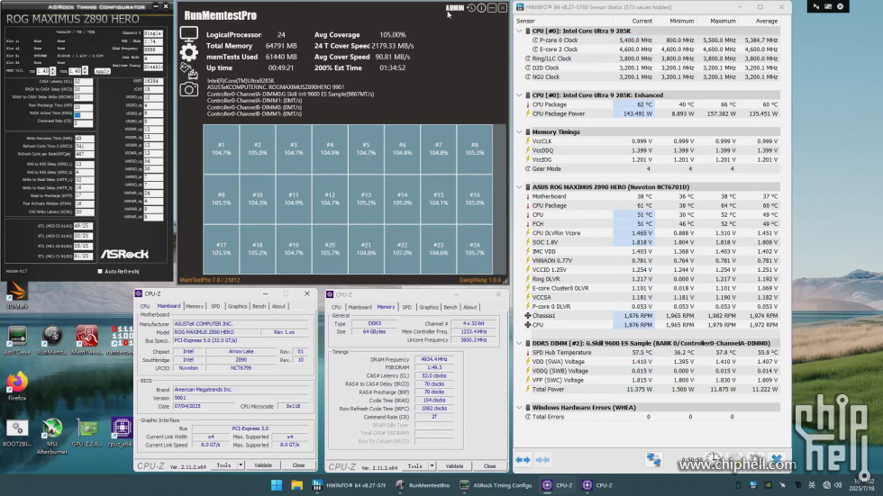Screen dimensions: 883x496
Task: Switch to the CPU tab in Mainboard CPU-Z
Action: 145,306
